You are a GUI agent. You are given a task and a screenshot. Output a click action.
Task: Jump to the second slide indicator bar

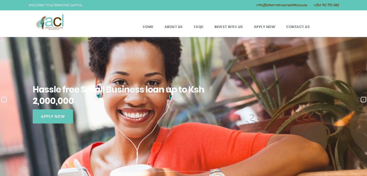(183, 171)
